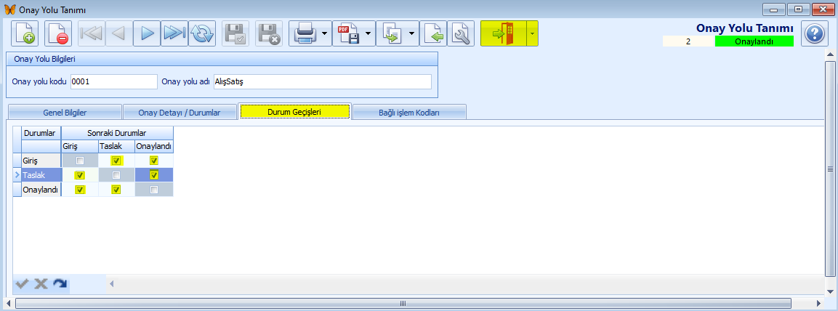
Task: Click the delete record icon
Action: click(57, 34)
